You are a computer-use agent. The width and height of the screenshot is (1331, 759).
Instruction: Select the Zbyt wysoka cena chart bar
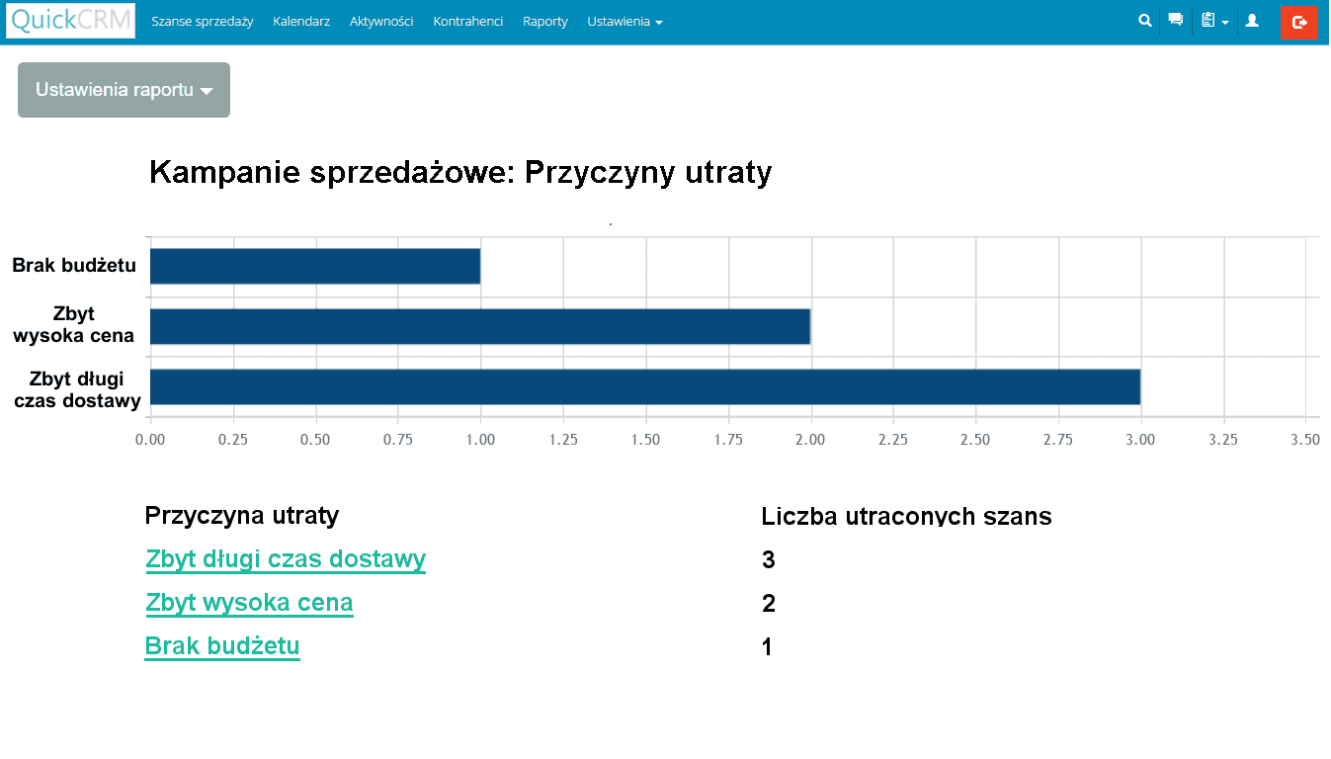479,326
